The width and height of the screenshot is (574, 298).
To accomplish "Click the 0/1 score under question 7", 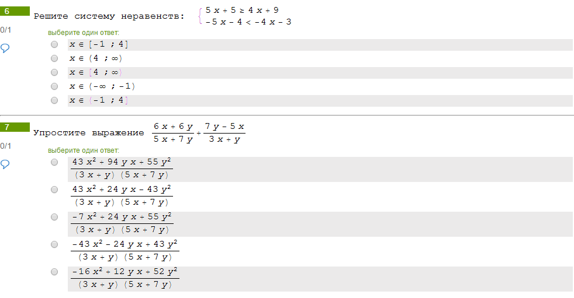I will tap(6, 146).
